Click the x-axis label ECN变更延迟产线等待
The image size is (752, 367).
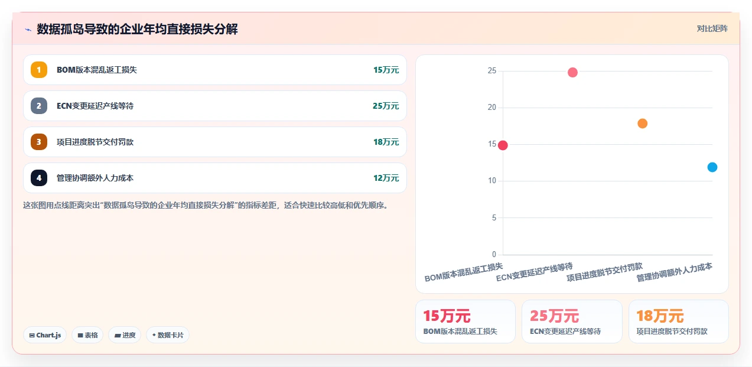click(x=535, y=272)
